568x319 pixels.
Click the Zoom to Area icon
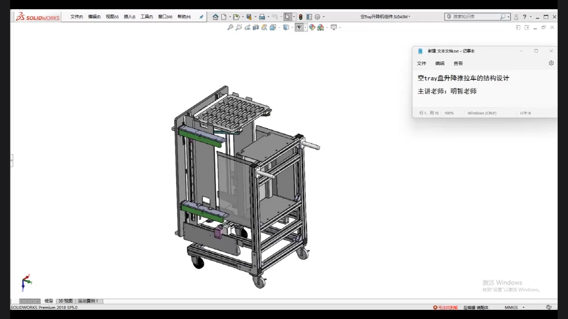(x=239, y=27)
